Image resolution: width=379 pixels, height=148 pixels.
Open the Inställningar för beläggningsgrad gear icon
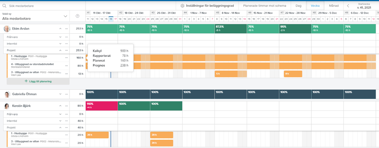[x=182, y=6]
